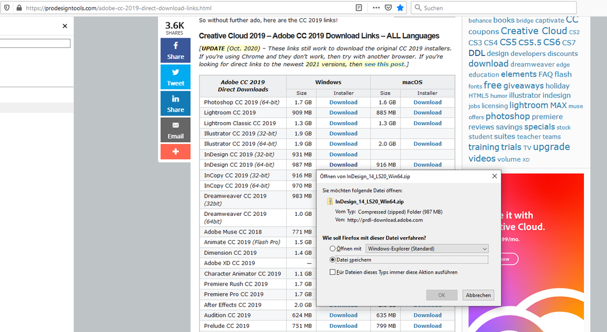Click the 'videos' tag link
Viewport: 607px width, 332px height.
(x=482, y=159)
